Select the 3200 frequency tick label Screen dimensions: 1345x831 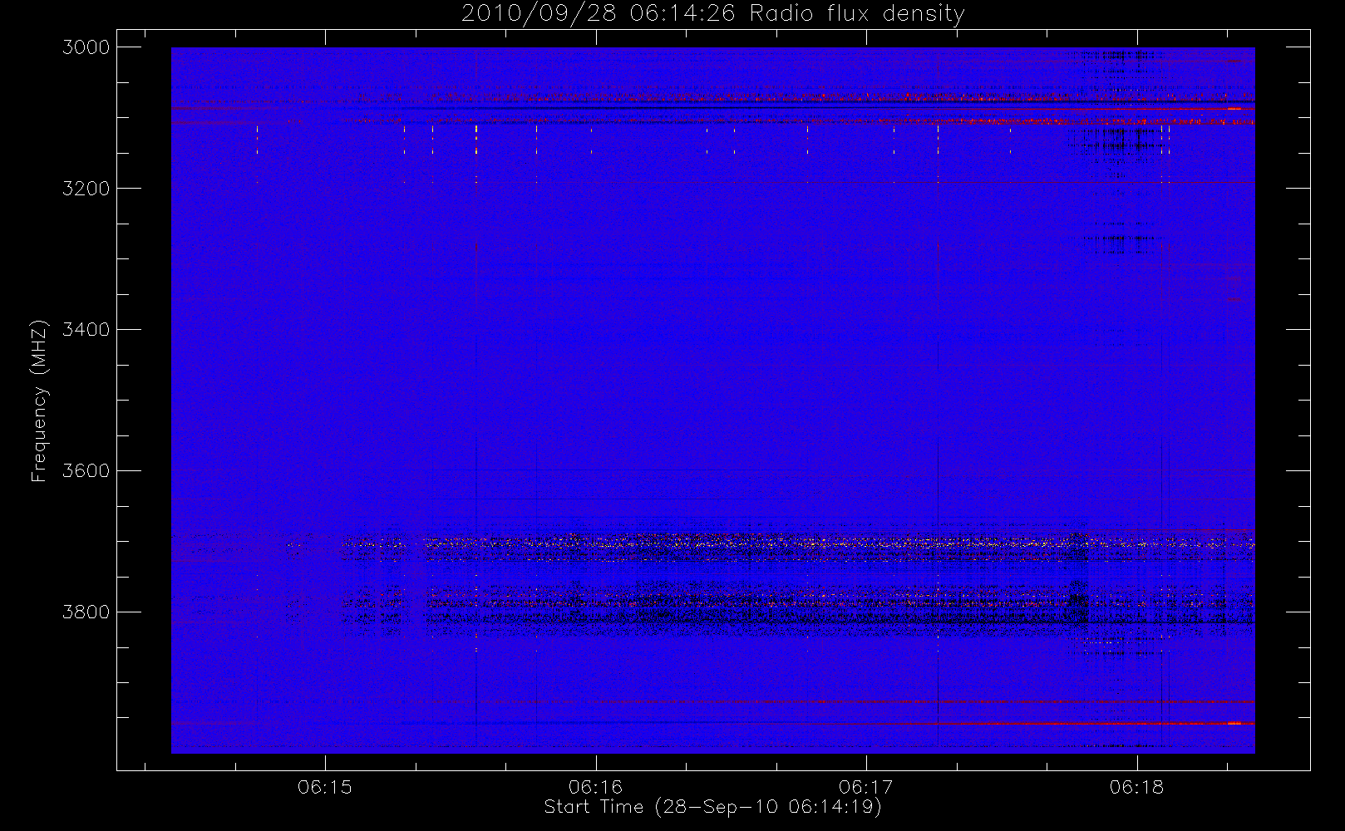[86, 189]
